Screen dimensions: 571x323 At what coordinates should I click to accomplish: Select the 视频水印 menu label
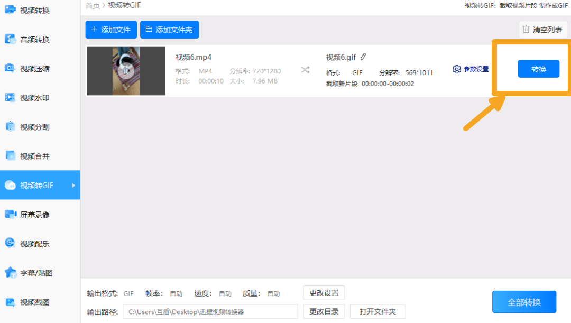tap(35, 98)
